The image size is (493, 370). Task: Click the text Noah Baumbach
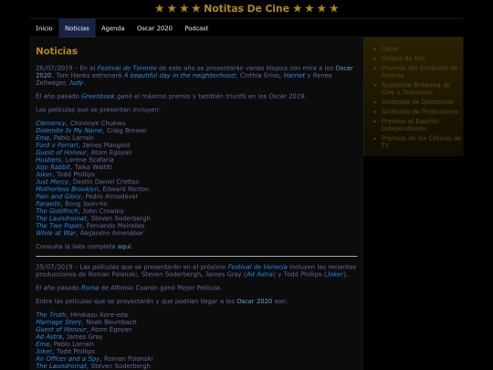pyautogui.click(x=111, y=322)
